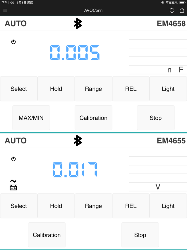
Task: Tap the auto power-off timer icon on EM4658
Action: (x=13, y=41)
